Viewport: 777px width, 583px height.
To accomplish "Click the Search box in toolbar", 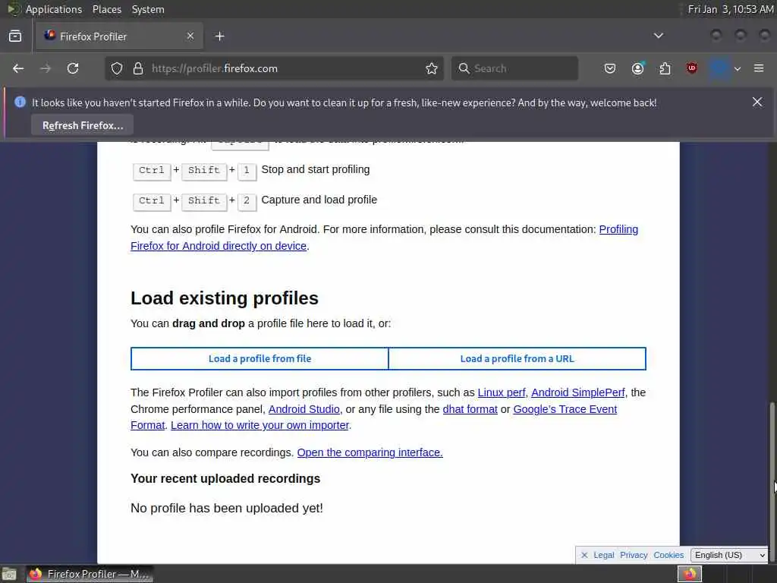I will pos(514,68).
